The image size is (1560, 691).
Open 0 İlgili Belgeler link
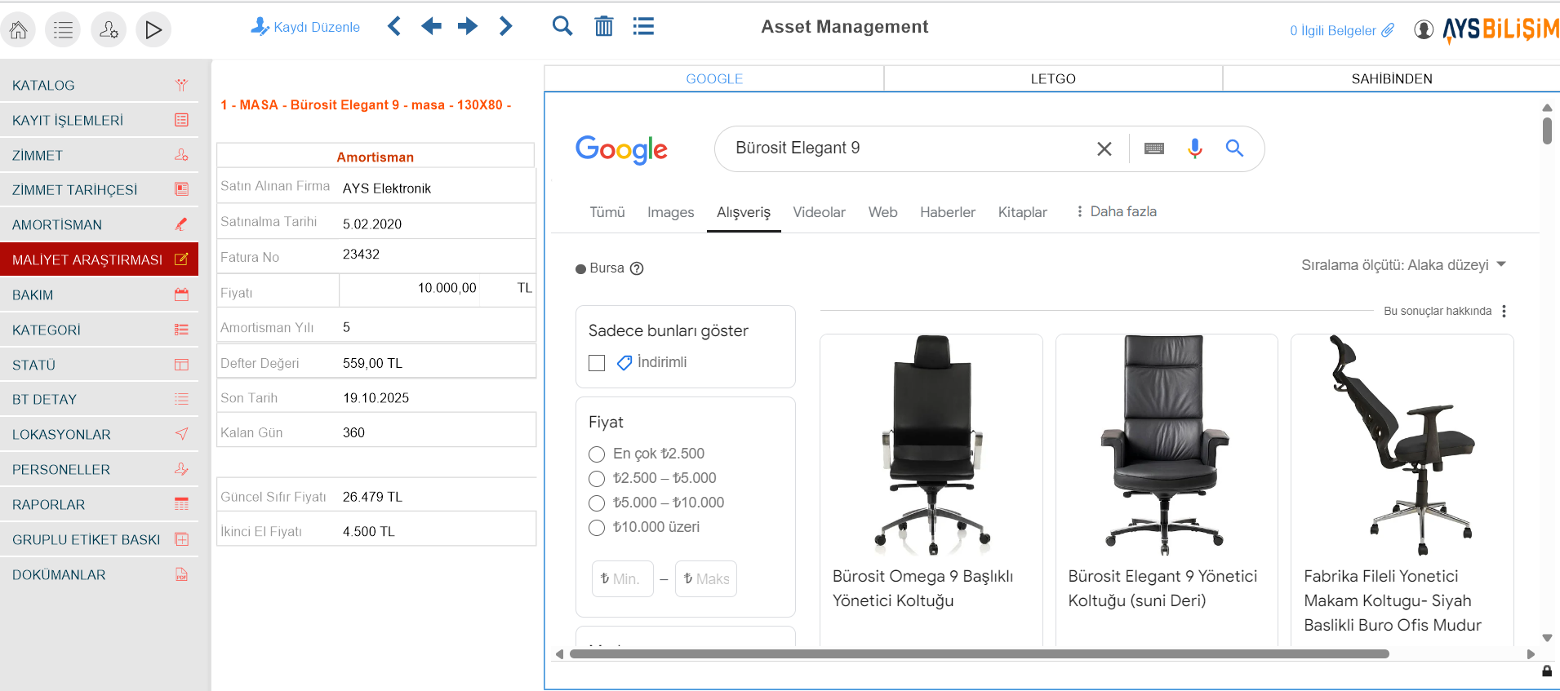point(1342,30)
